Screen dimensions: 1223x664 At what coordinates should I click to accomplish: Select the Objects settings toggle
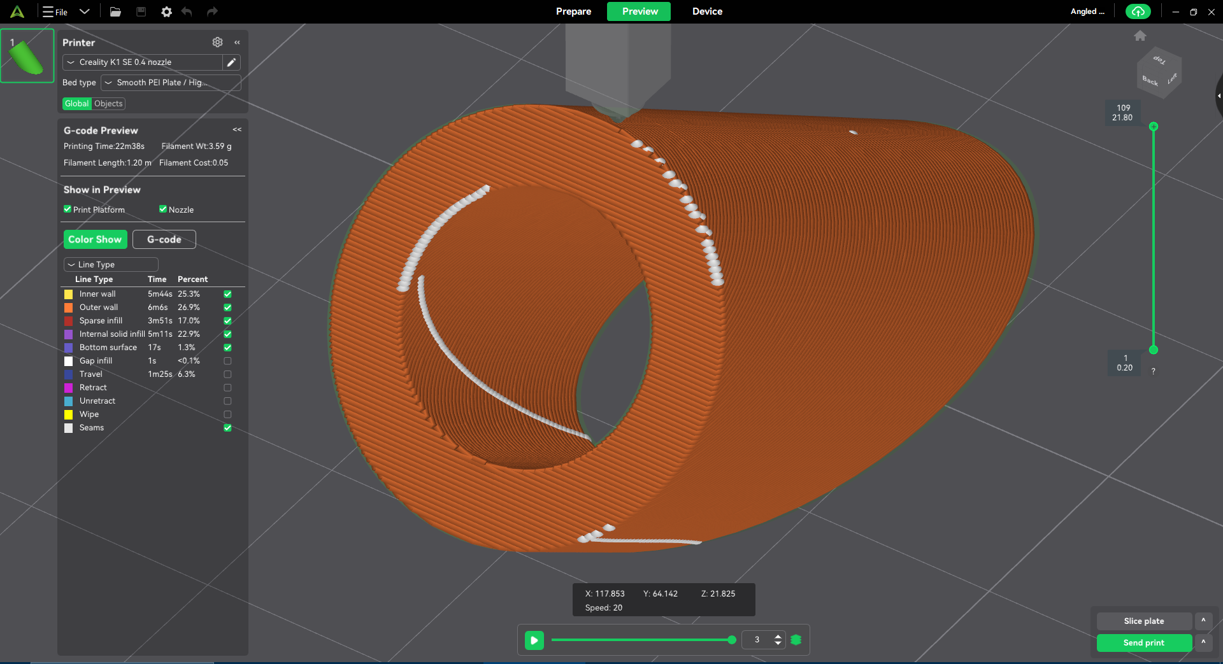pyautogui.click(x=108, y=104)
